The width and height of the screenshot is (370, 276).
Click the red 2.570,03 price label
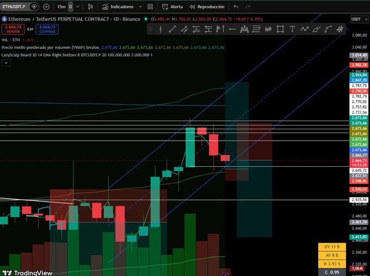click(x=359, y=189)
